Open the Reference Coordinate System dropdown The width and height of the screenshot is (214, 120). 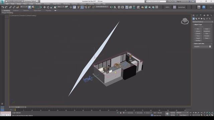61,7
